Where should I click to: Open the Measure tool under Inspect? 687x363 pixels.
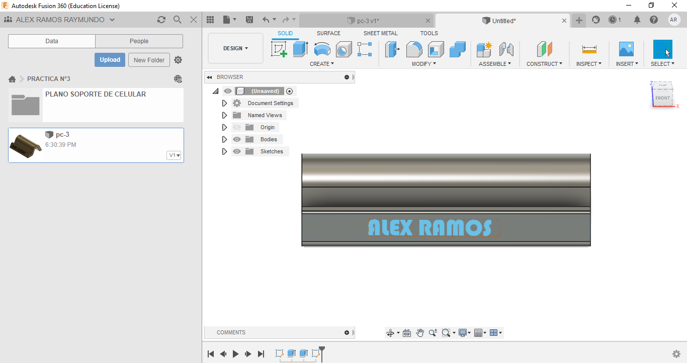[589, 49]
